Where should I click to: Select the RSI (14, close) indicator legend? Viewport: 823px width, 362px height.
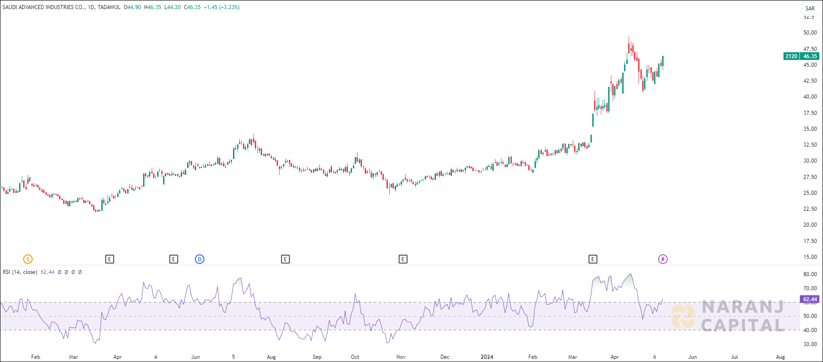pyautogui.click(x=20, y=272)
